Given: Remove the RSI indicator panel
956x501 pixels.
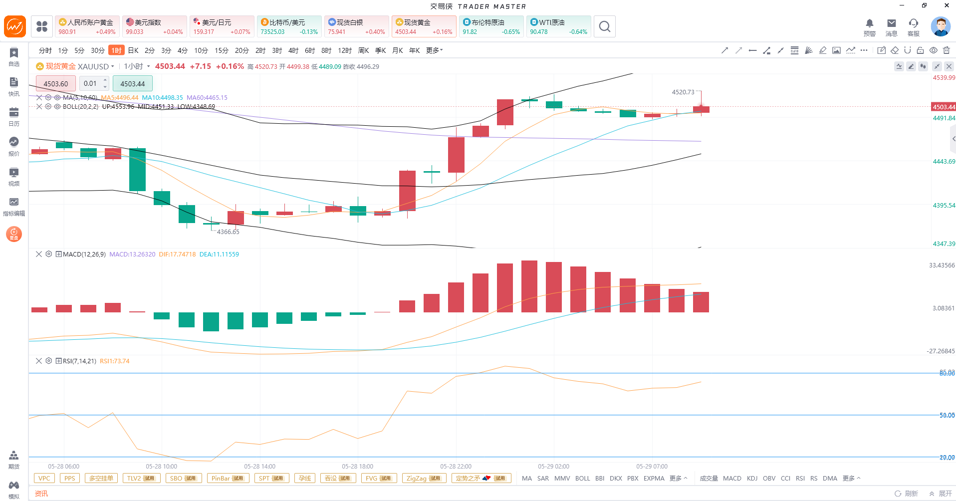Looking at the screenshot, I should 39,361.
